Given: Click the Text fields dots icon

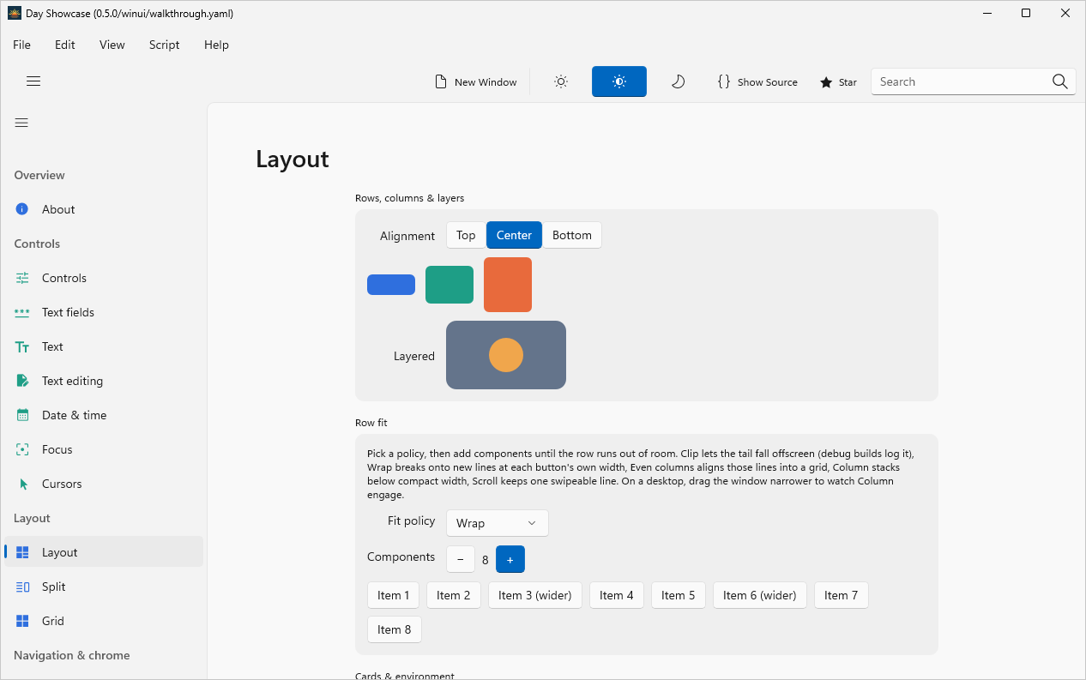Looking at the screenshot, I should coord(22,312).
